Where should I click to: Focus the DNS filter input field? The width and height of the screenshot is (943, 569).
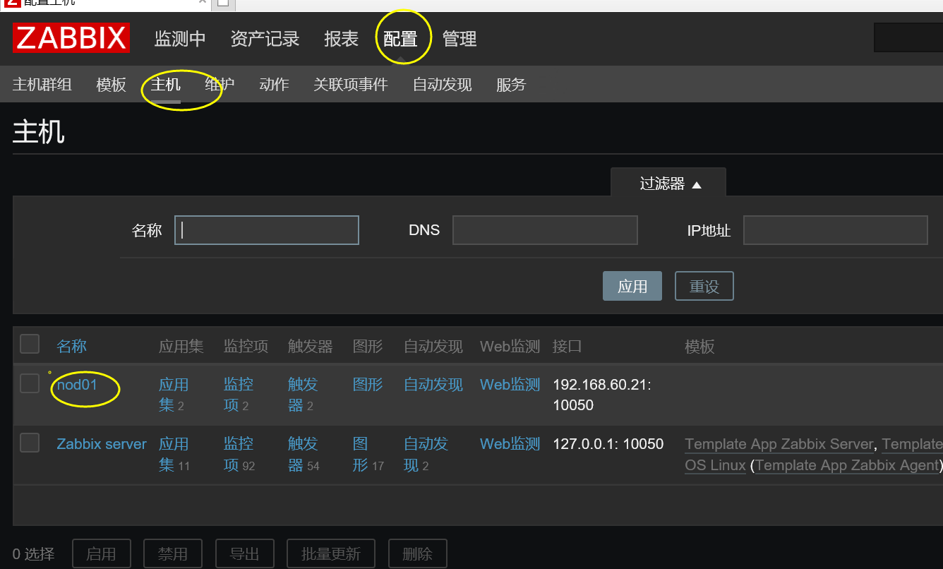point(545,230)
